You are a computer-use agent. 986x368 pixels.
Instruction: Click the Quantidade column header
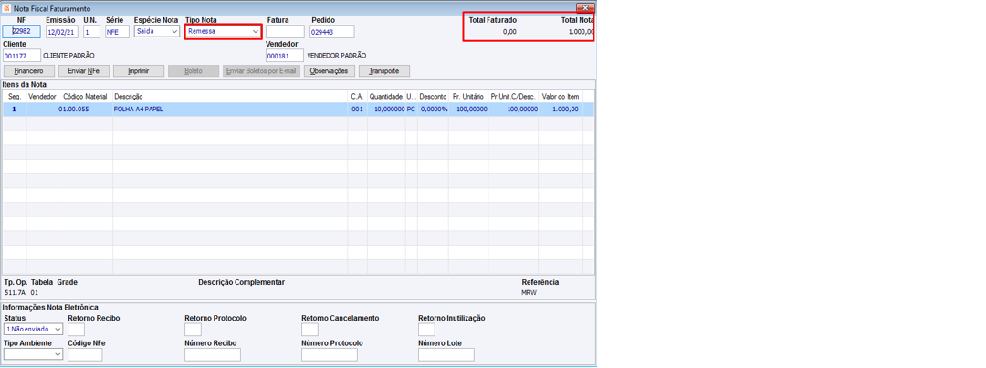pyautogui.click(x=386, y=97)
